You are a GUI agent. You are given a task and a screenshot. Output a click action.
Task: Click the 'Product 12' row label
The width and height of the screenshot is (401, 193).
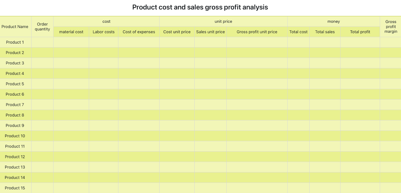(15, 157)
